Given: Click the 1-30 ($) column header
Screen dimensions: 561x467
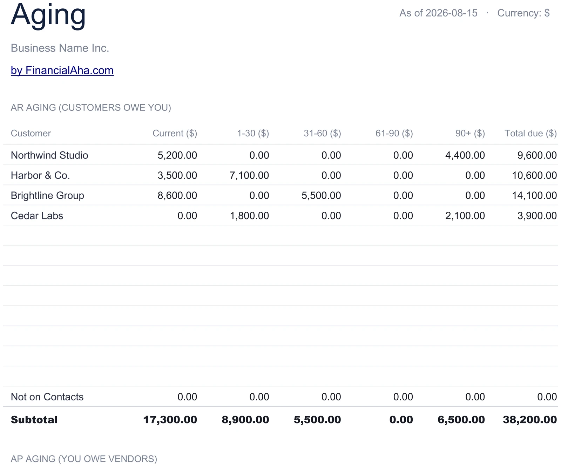Looking at the screenshot, I should pos(253,133).
